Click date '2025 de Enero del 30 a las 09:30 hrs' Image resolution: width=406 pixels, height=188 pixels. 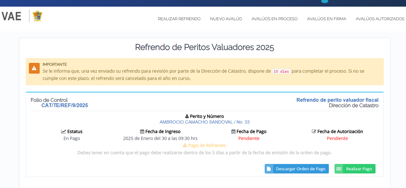pyautogui.click(x=160, y=138)
